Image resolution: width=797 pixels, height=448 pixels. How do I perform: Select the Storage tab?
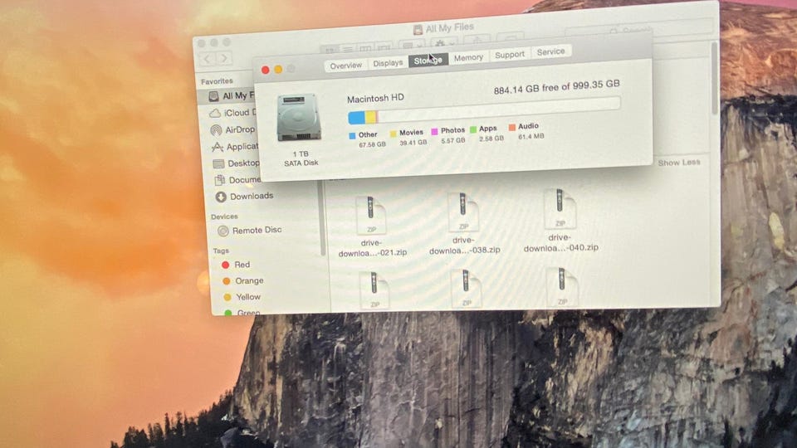click(428, 61)
